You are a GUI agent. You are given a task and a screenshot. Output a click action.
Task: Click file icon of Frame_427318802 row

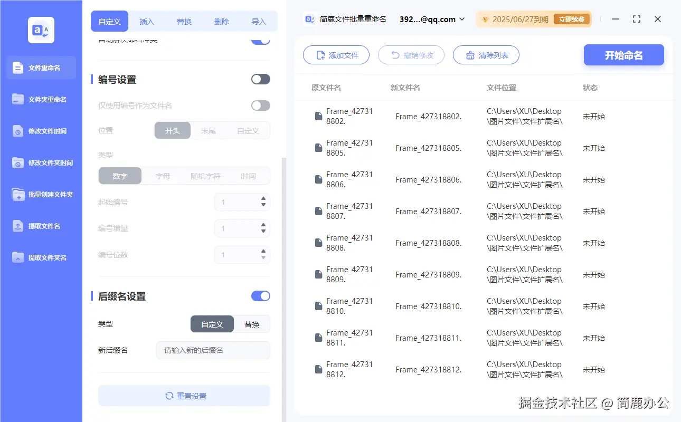[318, 116]
